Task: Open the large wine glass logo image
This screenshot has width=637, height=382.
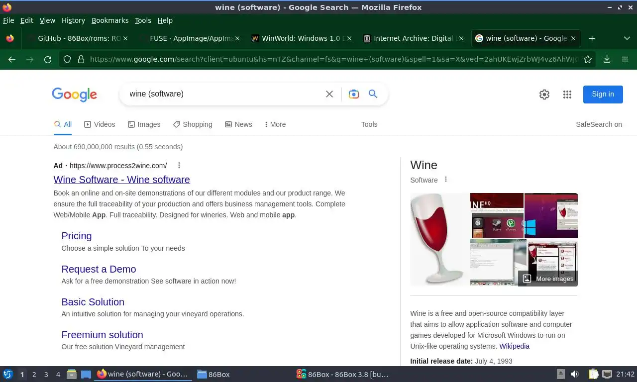Action: [439, 239]
